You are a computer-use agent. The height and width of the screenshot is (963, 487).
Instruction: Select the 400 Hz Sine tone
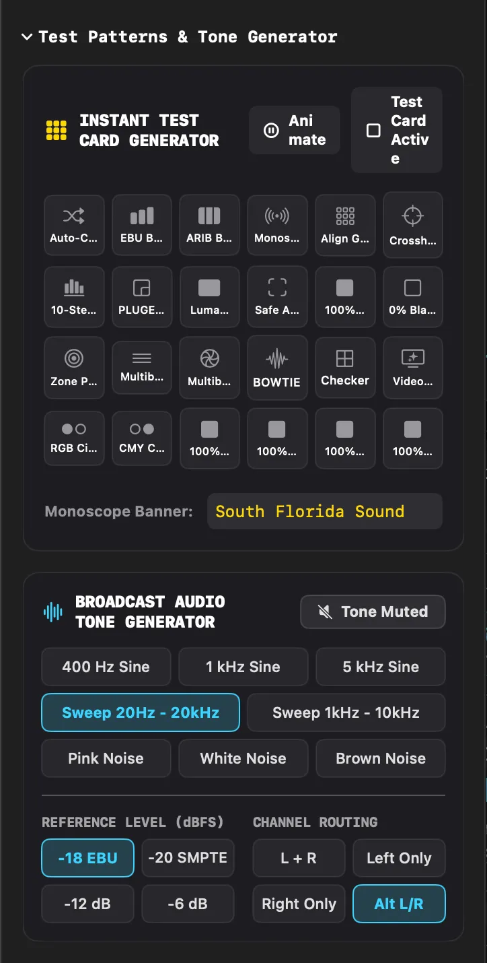tap(106, 667)
